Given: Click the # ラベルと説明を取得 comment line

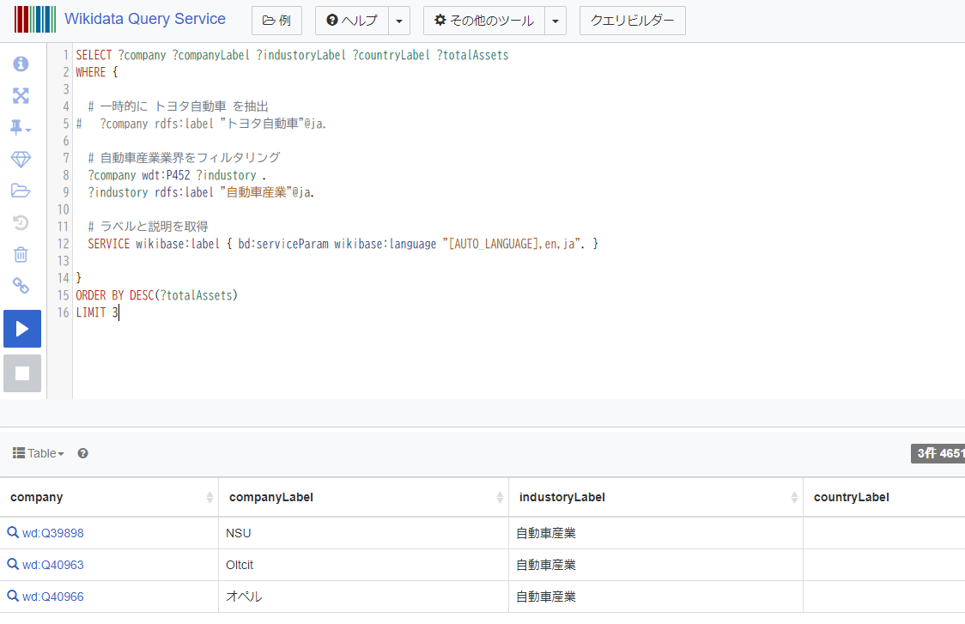Looking at the screenshot, I should [148, 227].
